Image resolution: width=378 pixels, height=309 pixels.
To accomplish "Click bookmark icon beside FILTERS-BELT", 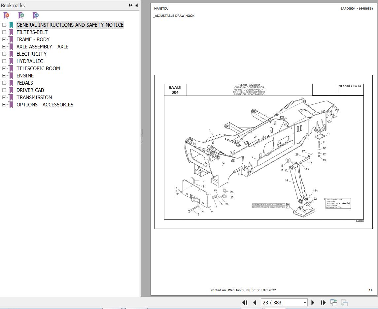I will click(x=11, y=32).
